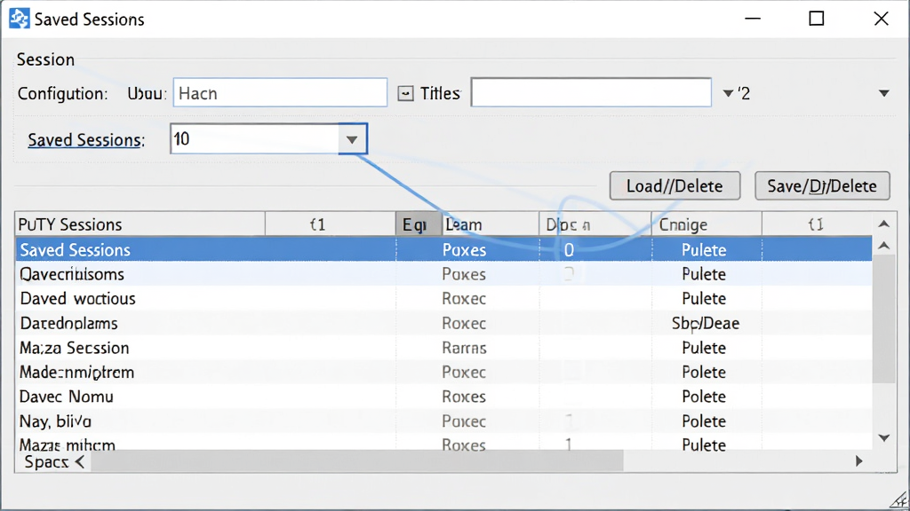Open the Saved Sessions dropdown showing 10
Image resolution: width=910 pixels, height=511 pixels.
352,139
